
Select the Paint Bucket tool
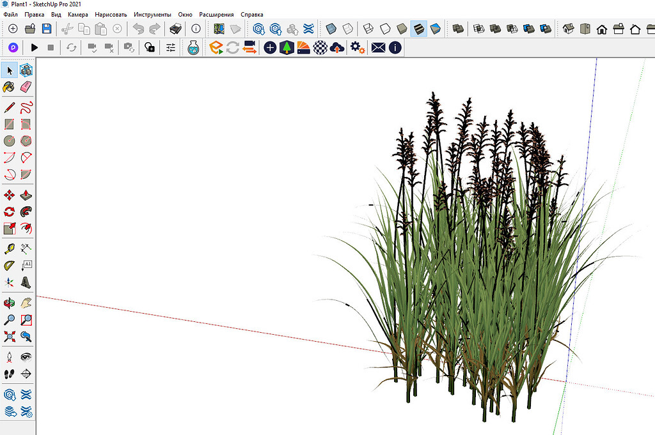pyautogui.click(x=8, y=87)
